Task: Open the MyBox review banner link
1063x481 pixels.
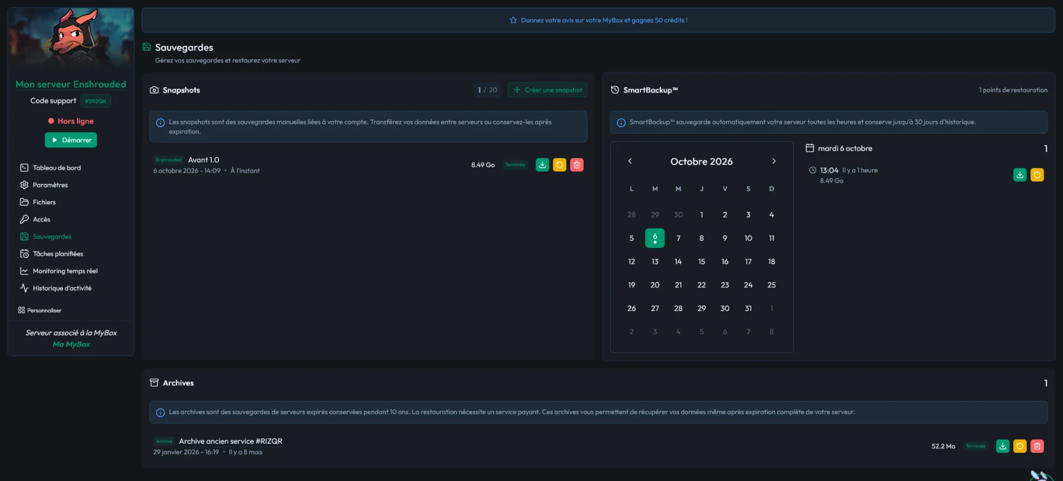Action: pyautogui.click(x=598, y=20)
